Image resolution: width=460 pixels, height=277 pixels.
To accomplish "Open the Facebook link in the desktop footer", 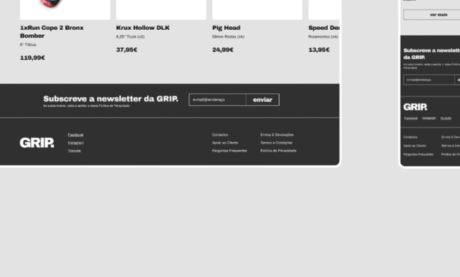I will pyautogui.click(x=76, y=135).
